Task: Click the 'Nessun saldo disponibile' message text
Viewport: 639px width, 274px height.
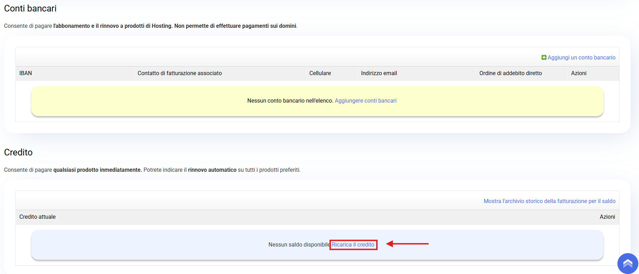Action: (x=299, y=245)
